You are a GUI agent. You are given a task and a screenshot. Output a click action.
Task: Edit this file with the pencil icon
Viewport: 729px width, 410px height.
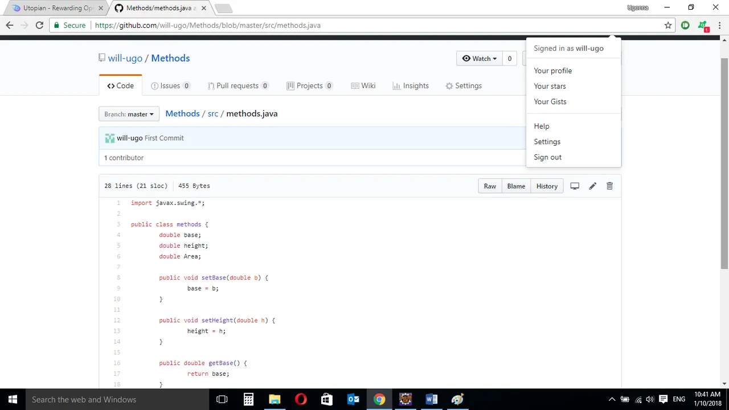592,186
